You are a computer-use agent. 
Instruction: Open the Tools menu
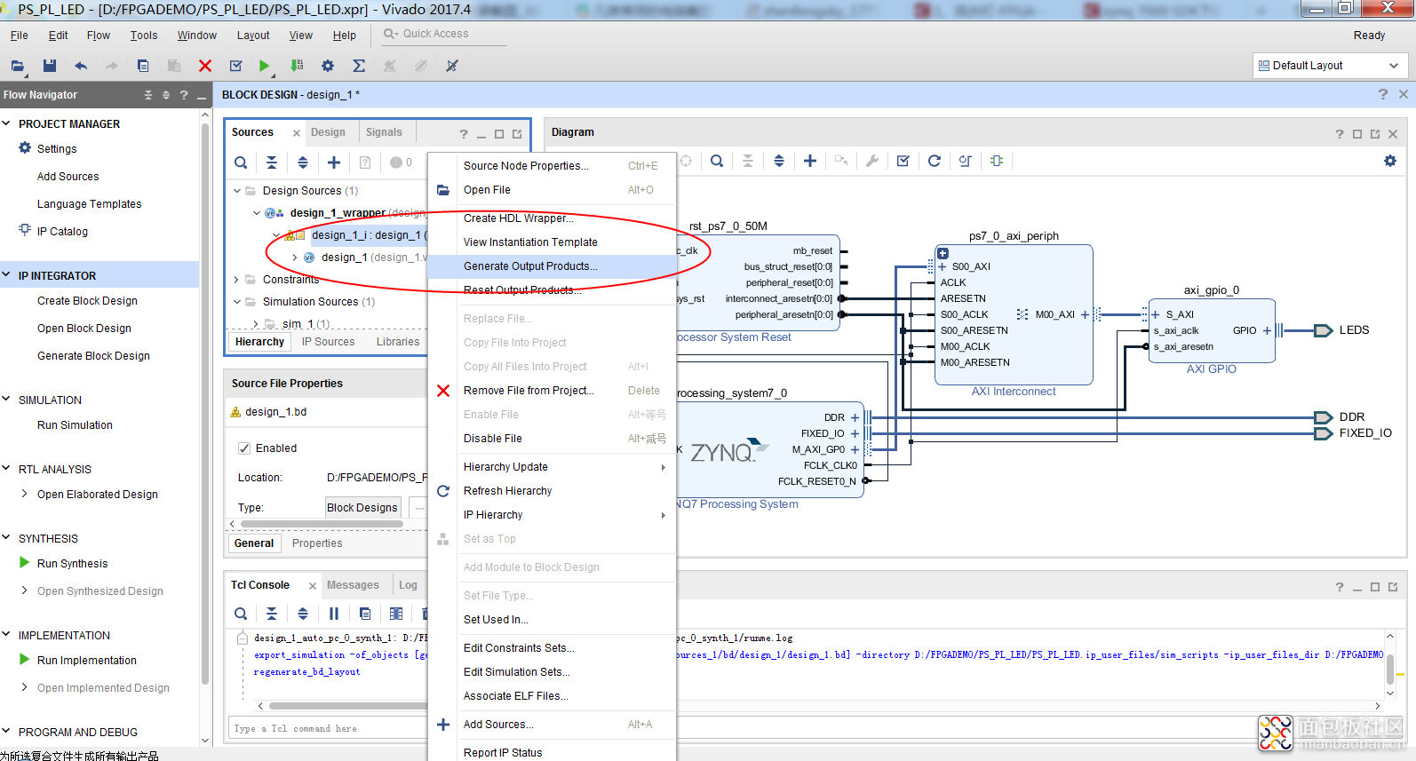tap(144, 36)
